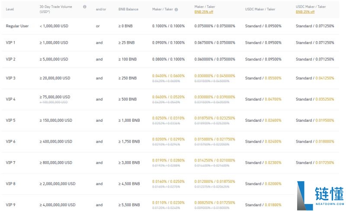This screenshot has height=211, width=346.
Task: Select the VIP 7 level label
Action: click(10, 162)
